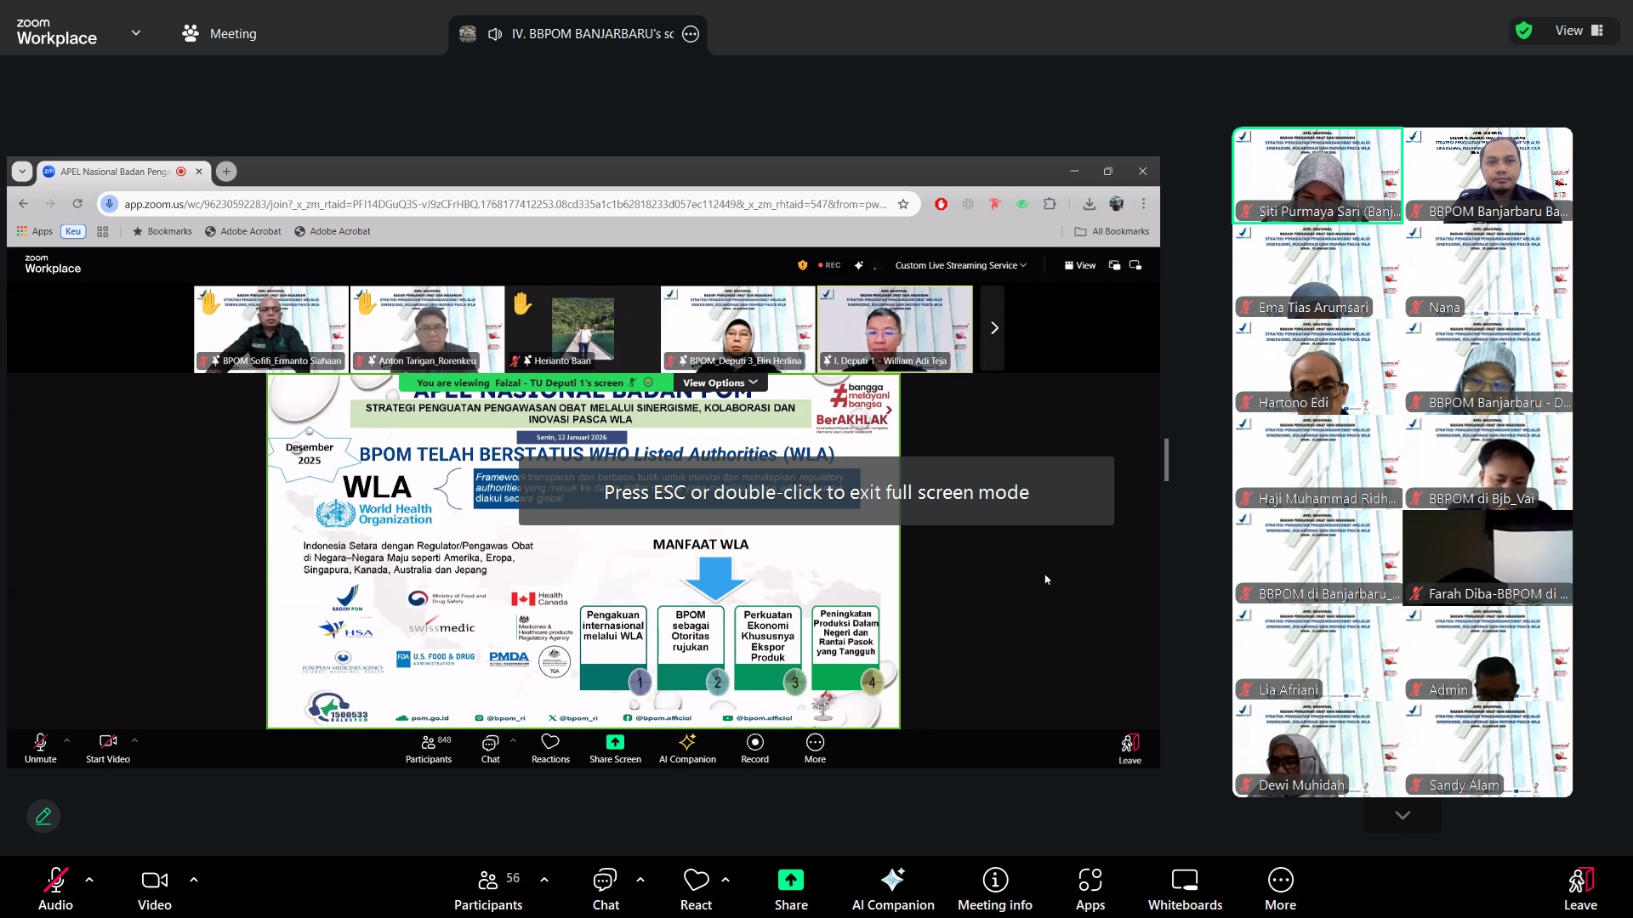This screenshot has height=918, width=1633.
Task: Select Hartono Edi's video thumbnail
Action: click(x=1317, y=367)
